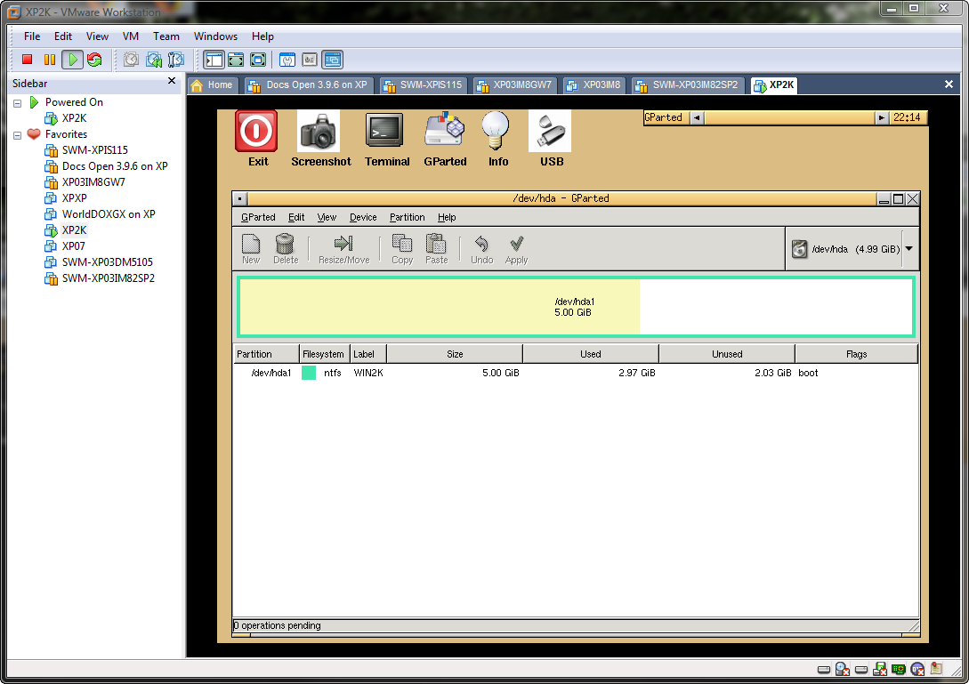
Task: Open the GParted menu in GParted window
Action: (x=258, y=218)
